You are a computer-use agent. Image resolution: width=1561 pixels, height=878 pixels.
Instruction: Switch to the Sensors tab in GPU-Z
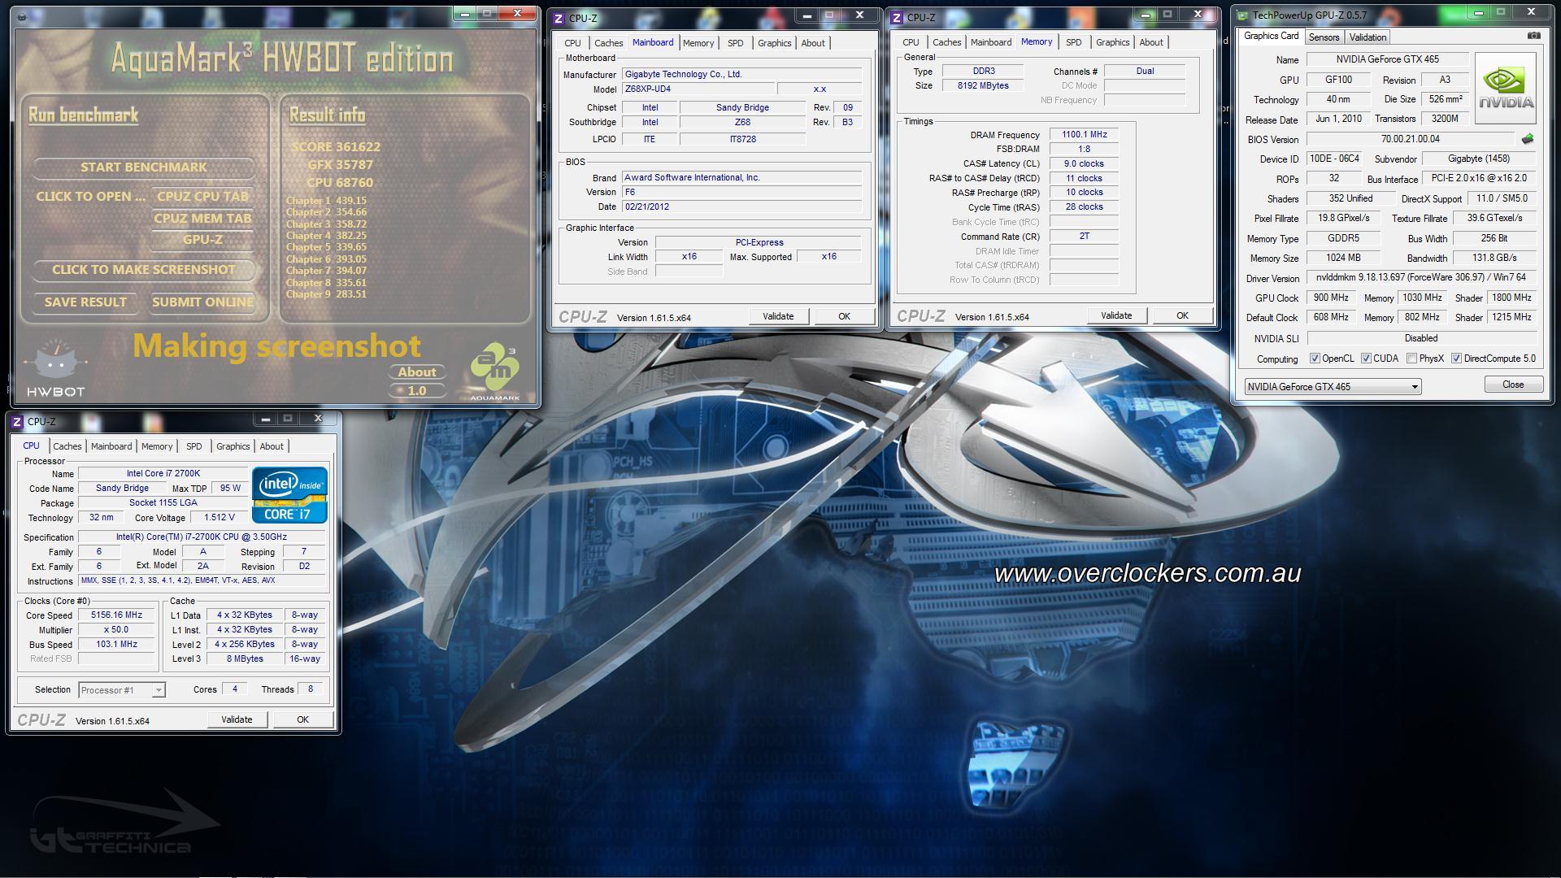(1324, 37)
